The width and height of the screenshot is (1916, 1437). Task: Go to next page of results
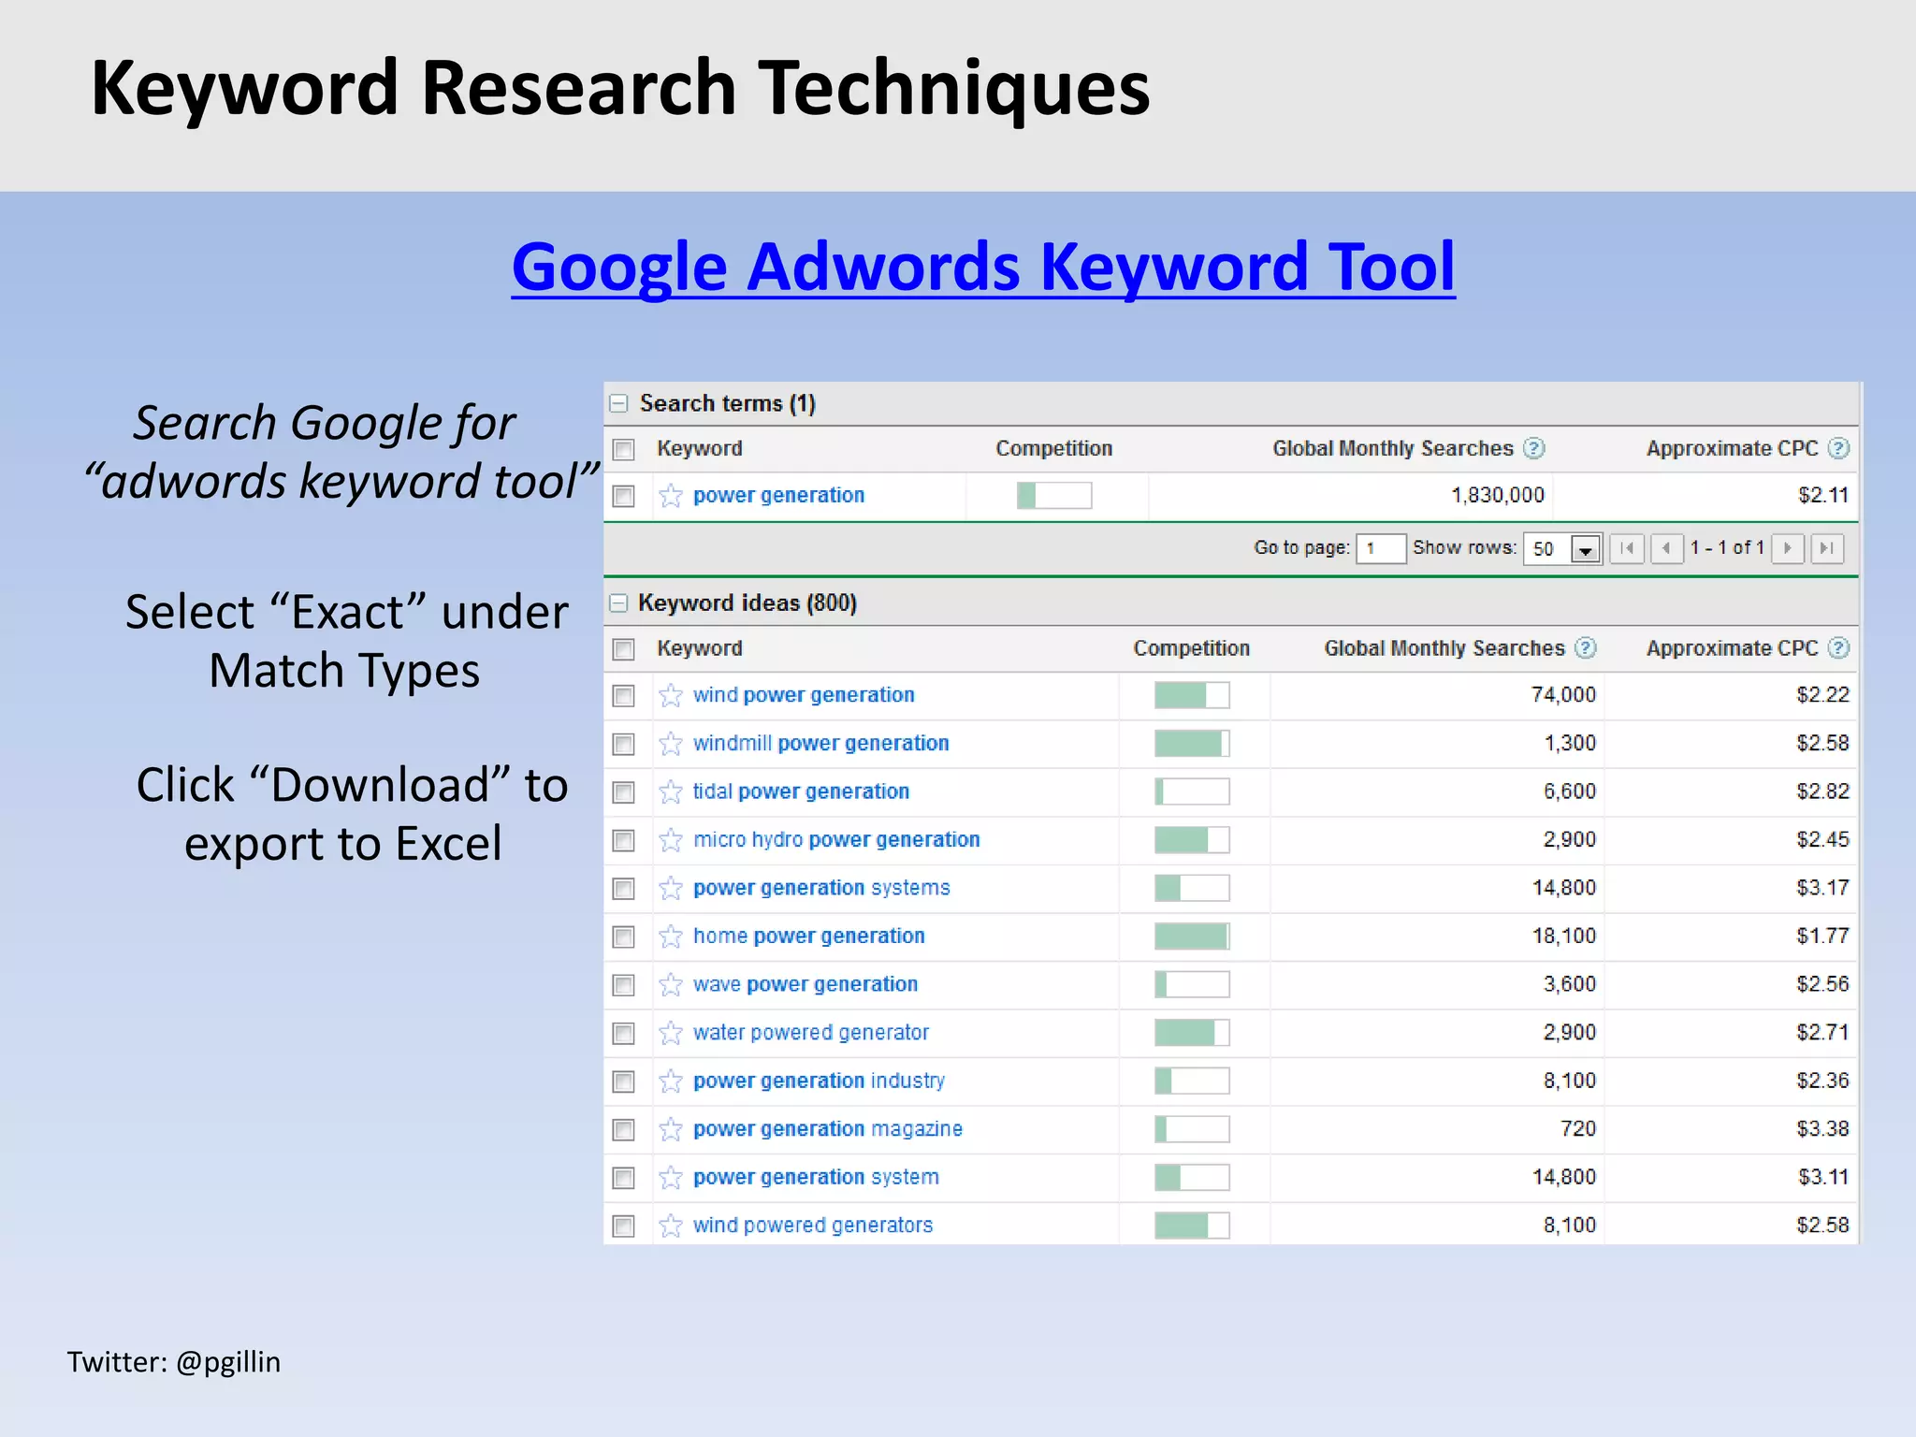pyautogui.click(x=1788, y=548)
